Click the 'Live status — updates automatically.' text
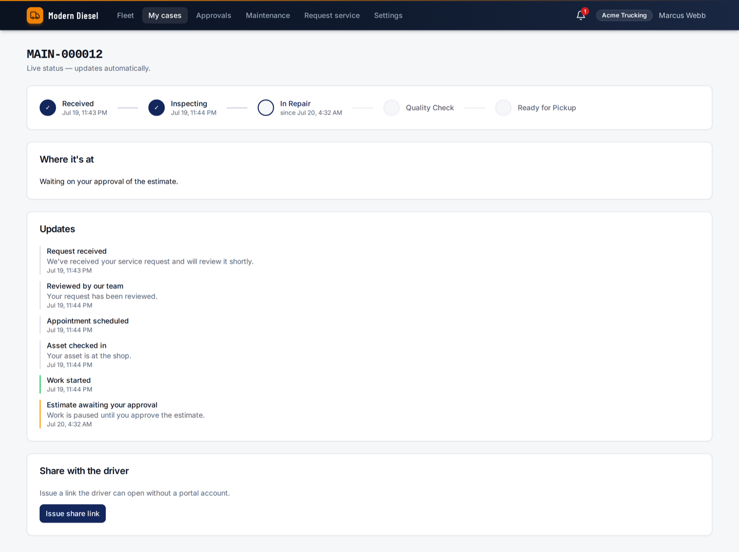 pos(89,68)
